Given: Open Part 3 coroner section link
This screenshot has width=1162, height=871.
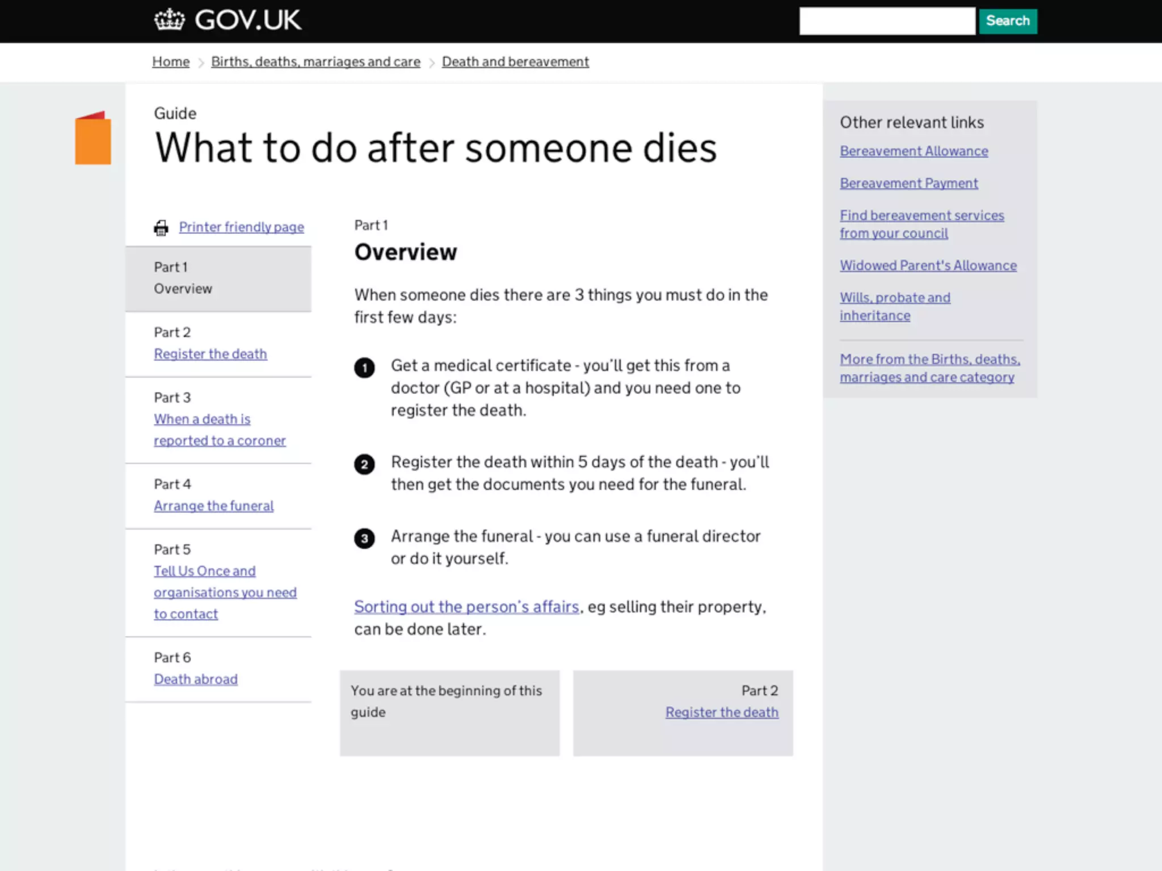Looking at the screenshot, I should pyautogui.click(x=219, y=430).
